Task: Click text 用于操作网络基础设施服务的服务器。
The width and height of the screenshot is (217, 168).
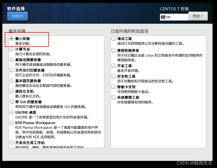Action: [43, 65]
